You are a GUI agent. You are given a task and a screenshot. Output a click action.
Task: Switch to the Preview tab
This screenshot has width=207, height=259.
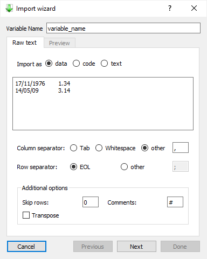click(59, 43)
